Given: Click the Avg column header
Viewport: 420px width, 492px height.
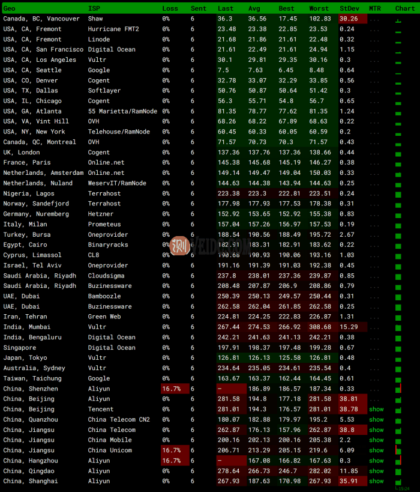Looking at the screenshot, I should pyautogui.click(x=254, y=8).
